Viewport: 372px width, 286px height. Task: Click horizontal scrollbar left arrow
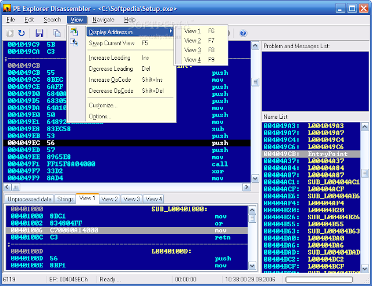click(7, 187)
